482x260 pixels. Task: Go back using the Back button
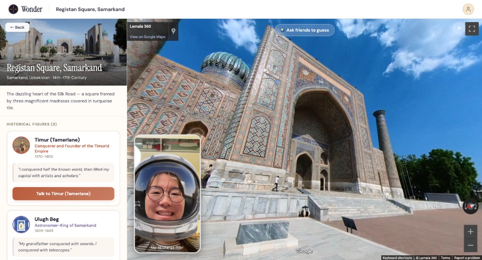coord(17,27)
